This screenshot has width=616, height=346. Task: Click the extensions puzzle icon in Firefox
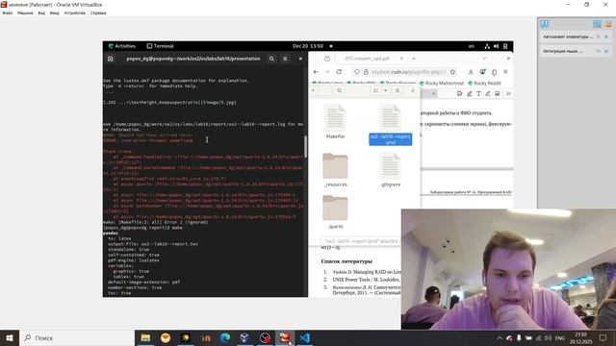coord(494,72)
